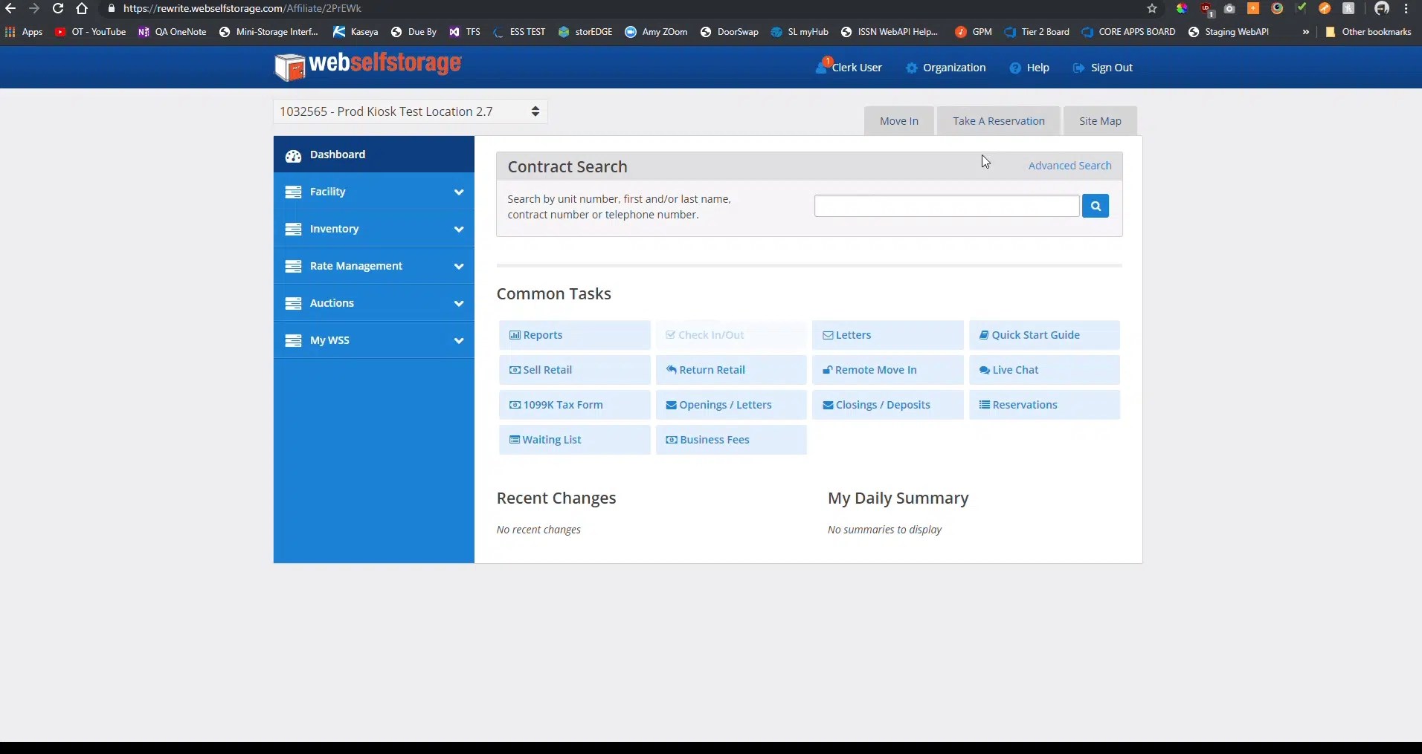Viewport: 1422px width, 754px height.
Task: Click the Advanced Search link
Action: click(x=1069, y=166)
